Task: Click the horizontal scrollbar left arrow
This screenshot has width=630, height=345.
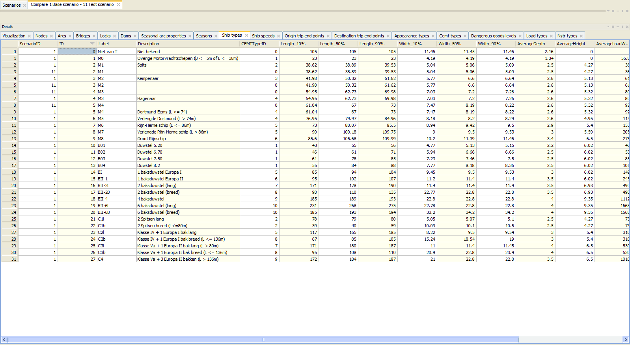Action: [4, 339]
